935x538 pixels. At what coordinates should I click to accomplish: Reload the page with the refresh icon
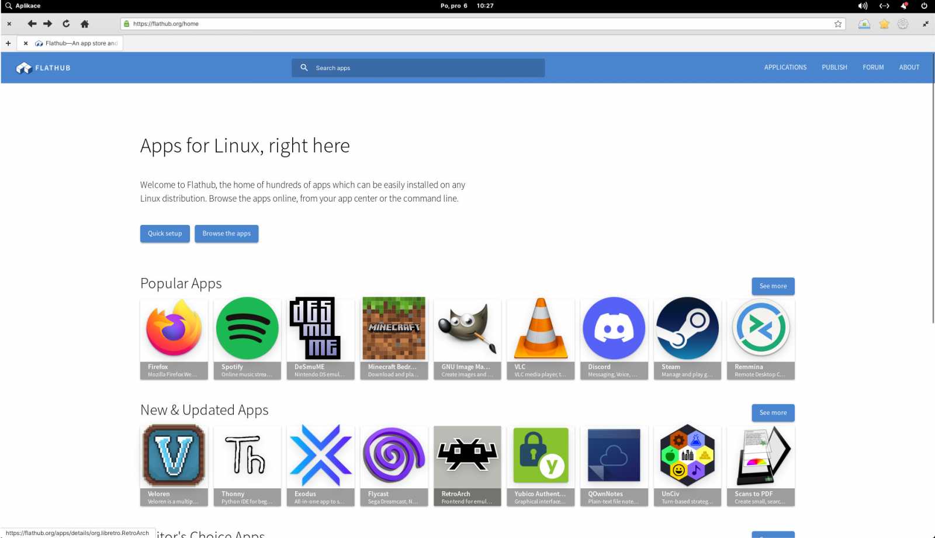(66, 24)
